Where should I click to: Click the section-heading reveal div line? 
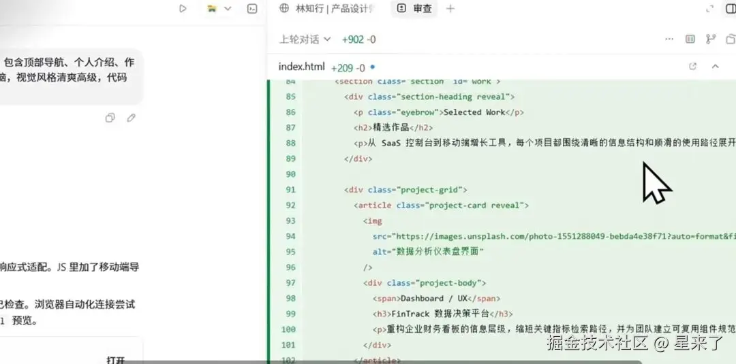[429, 97]
